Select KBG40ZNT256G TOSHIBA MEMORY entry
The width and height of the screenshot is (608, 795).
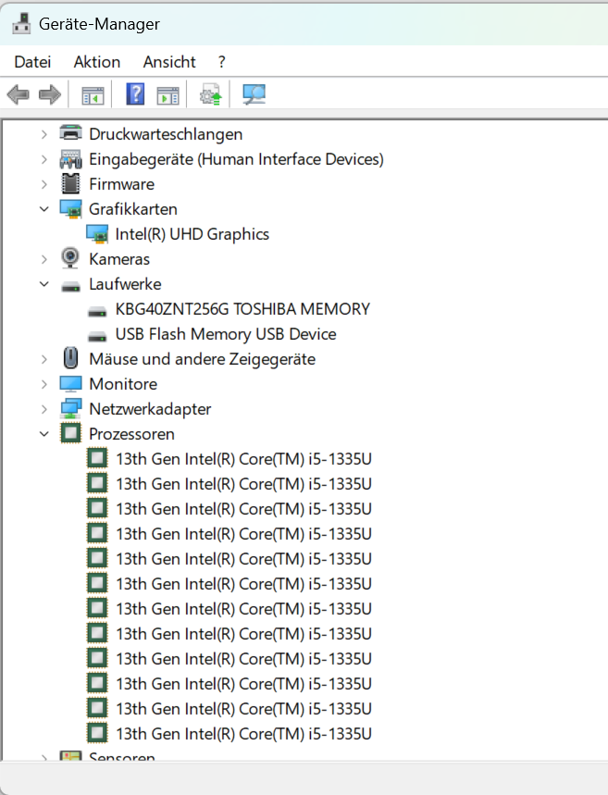coord(242,309)
